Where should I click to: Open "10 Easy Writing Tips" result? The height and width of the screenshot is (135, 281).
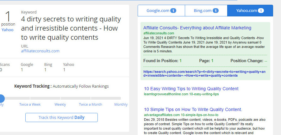(191, 89)
